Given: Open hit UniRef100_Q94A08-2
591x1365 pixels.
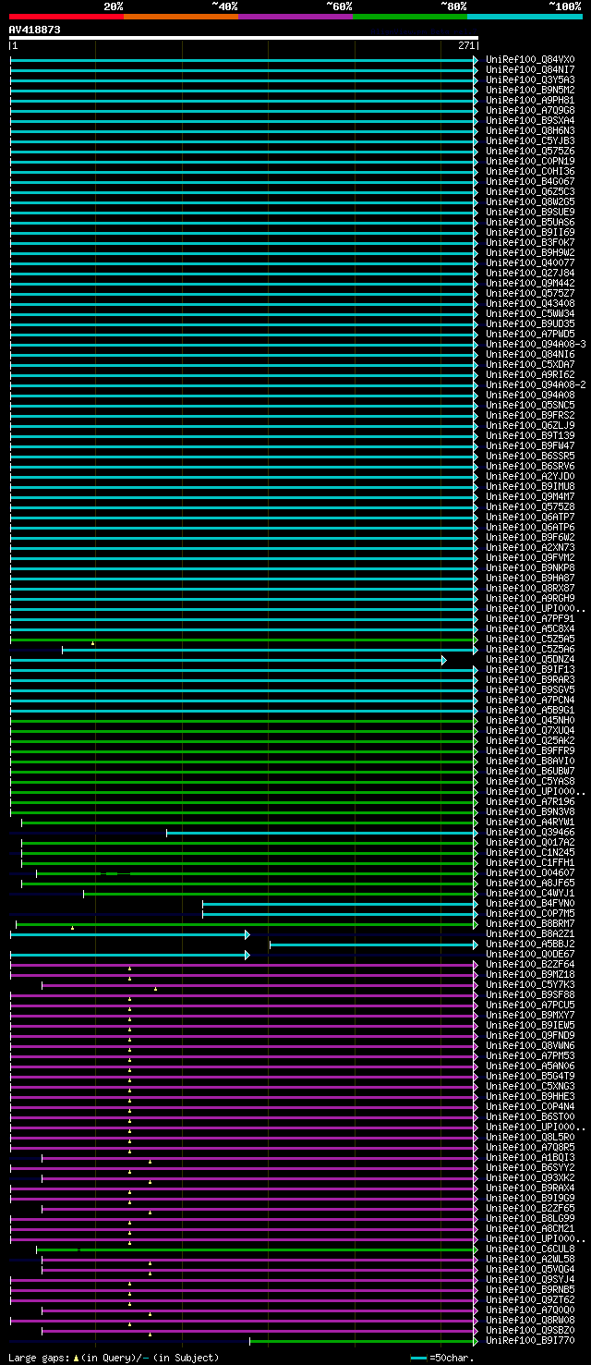Looking at the screenshot, I should coord(535,384).
